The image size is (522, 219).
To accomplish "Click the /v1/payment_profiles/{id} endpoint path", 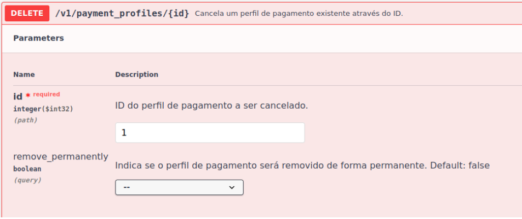I will click(122, 13).
